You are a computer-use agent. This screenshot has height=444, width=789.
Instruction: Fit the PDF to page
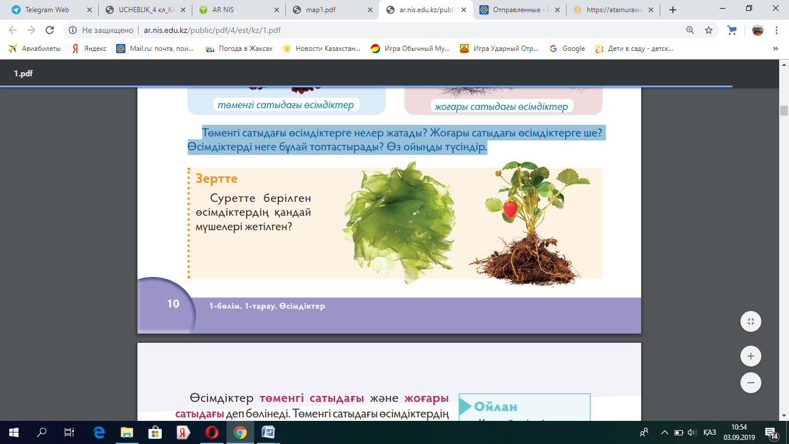pyautogui.click(x=751, y=321)
